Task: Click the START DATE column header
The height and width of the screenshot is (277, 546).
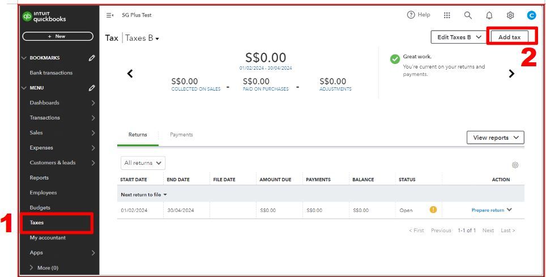Action: pos(134,180)
